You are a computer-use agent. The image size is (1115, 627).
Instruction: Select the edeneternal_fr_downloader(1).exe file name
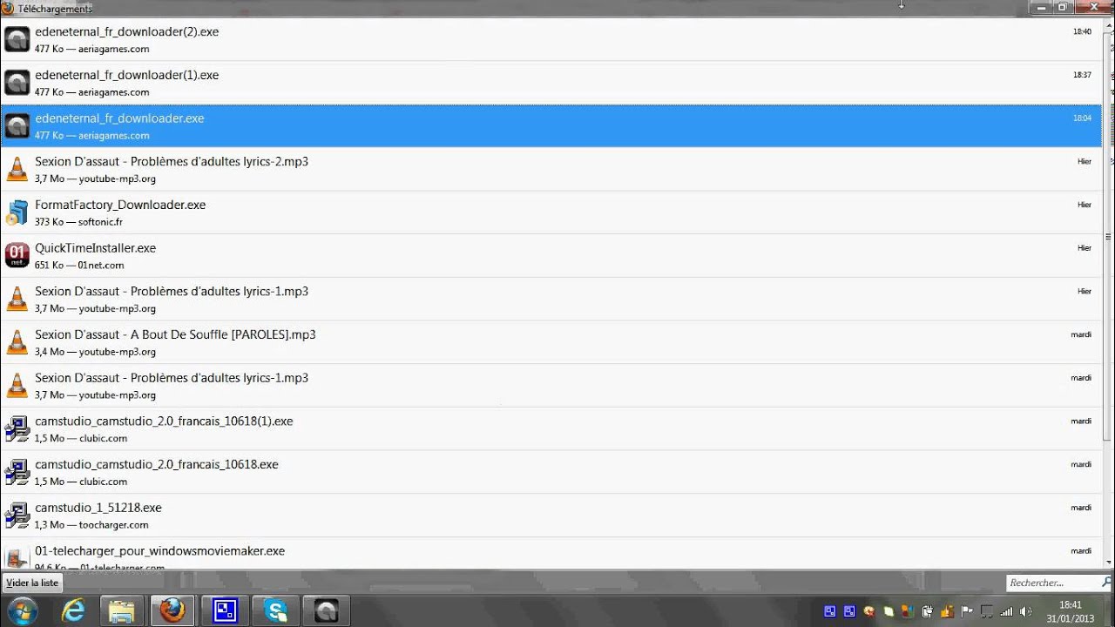(x=126, y=75)
